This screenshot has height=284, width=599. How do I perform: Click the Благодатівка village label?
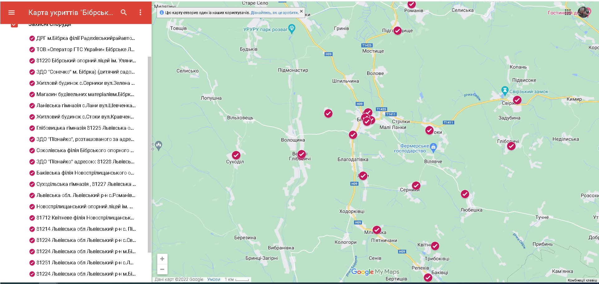pyautogui.click(x=353, y=160)
